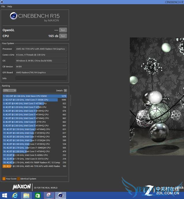
Task: Run the CPU benchmark
Action: pos(63,36)
